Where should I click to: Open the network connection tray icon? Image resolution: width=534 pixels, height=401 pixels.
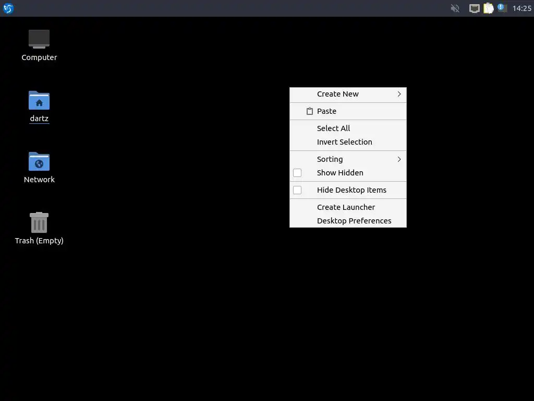point(474,8)
